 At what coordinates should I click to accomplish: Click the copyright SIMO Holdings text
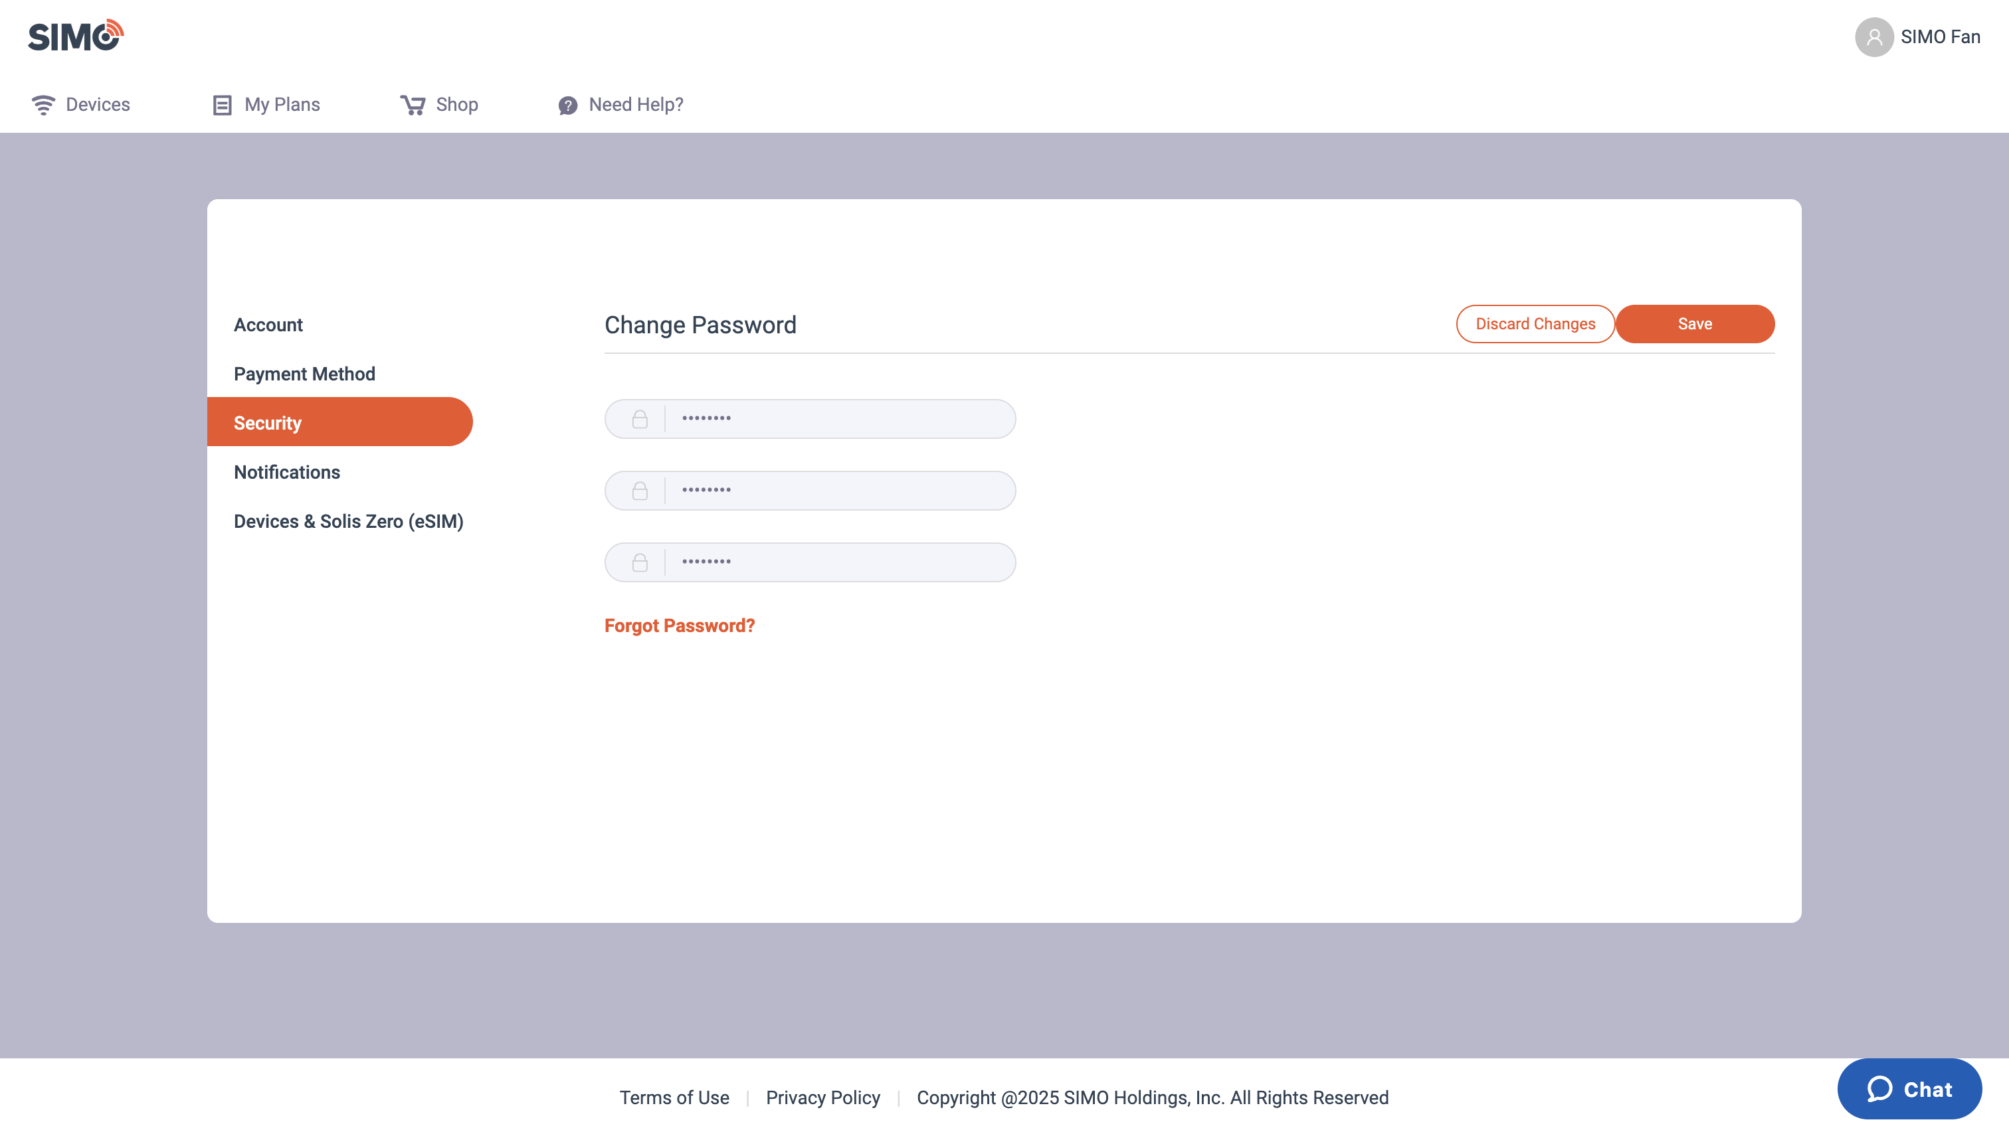click(x=1153, y=1098)
